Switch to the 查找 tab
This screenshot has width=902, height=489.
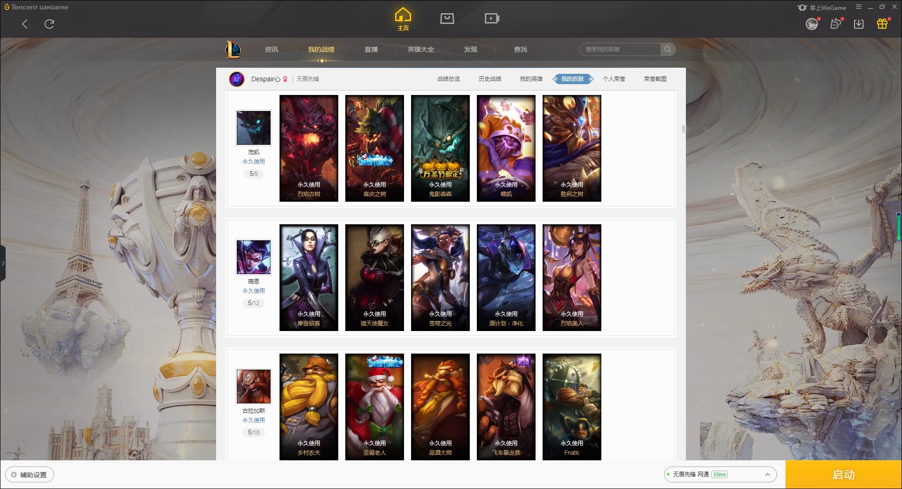coord(521,49)
